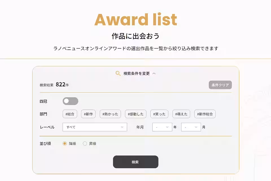Select the 昇順 radio button

click(85, 144)
